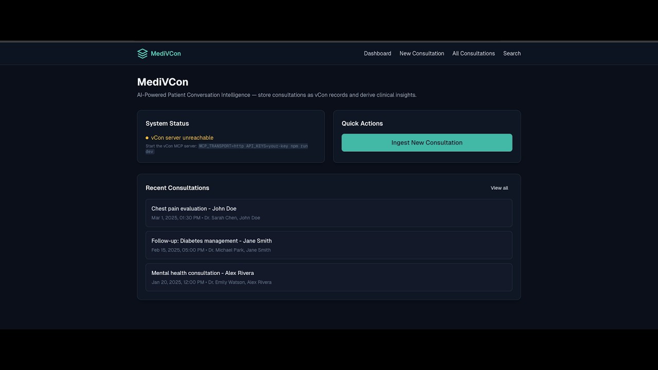This screenshot has width=658, height=370.
Task: Click the MediVCon brand name in header
Action: pyautogui.click(x=166, y=53)
